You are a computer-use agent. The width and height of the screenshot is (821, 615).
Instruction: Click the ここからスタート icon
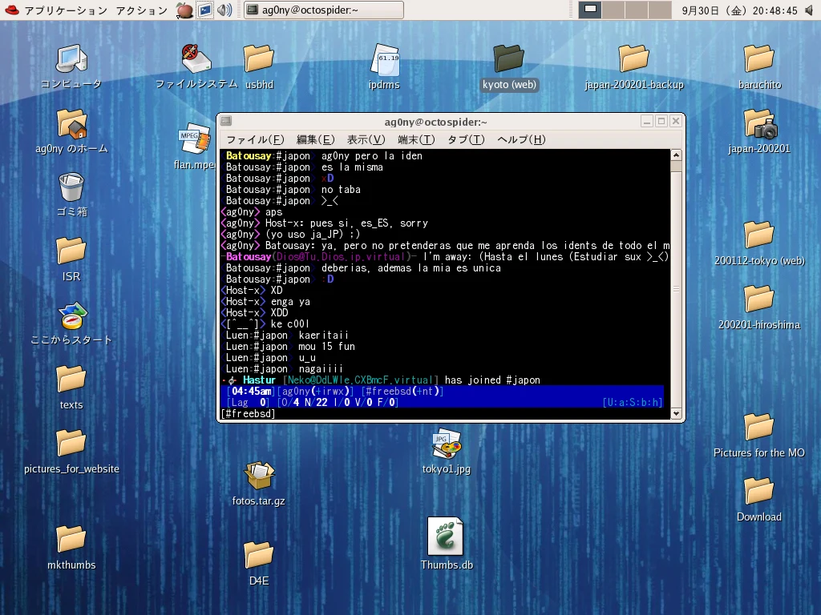tap(71, 316)
